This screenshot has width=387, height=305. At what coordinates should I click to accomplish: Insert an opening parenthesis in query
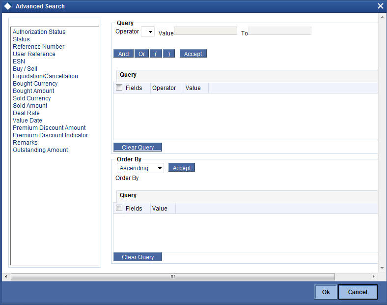point(156,54)
